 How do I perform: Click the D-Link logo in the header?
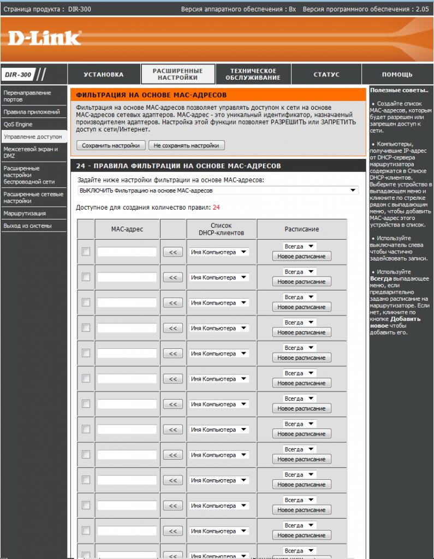(x=44, y=39)
